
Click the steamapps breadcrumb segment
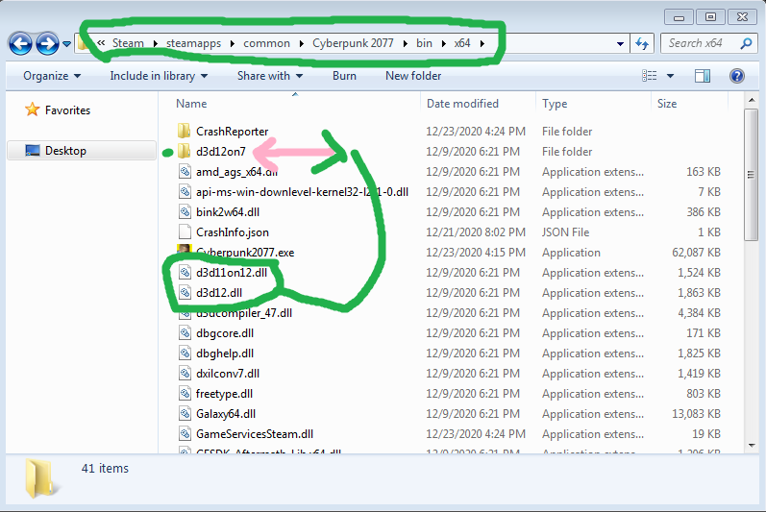click(193, 43)
